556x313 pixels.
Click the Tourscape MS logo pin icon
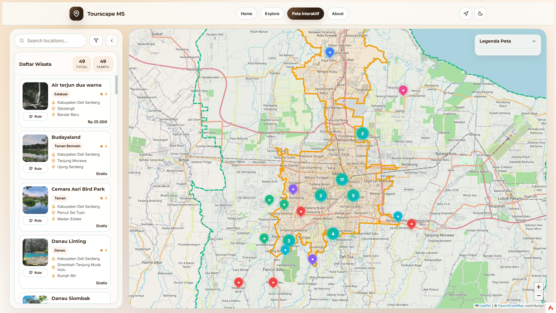click(76, 14)
